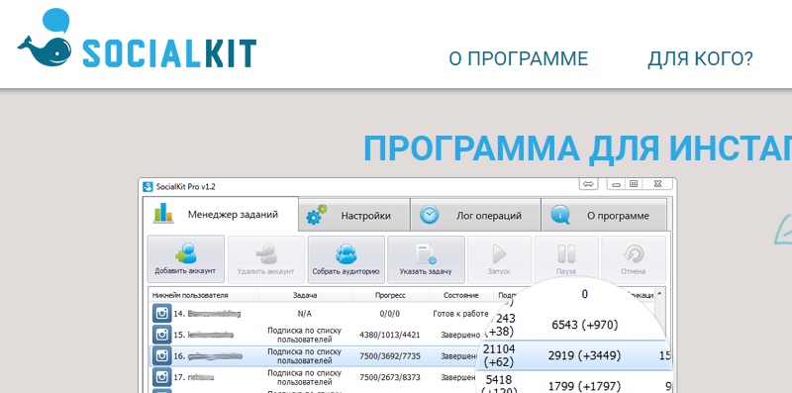Open the ДЛЯ КОГО? site link

pyautogui.click(x=700, y=59)
